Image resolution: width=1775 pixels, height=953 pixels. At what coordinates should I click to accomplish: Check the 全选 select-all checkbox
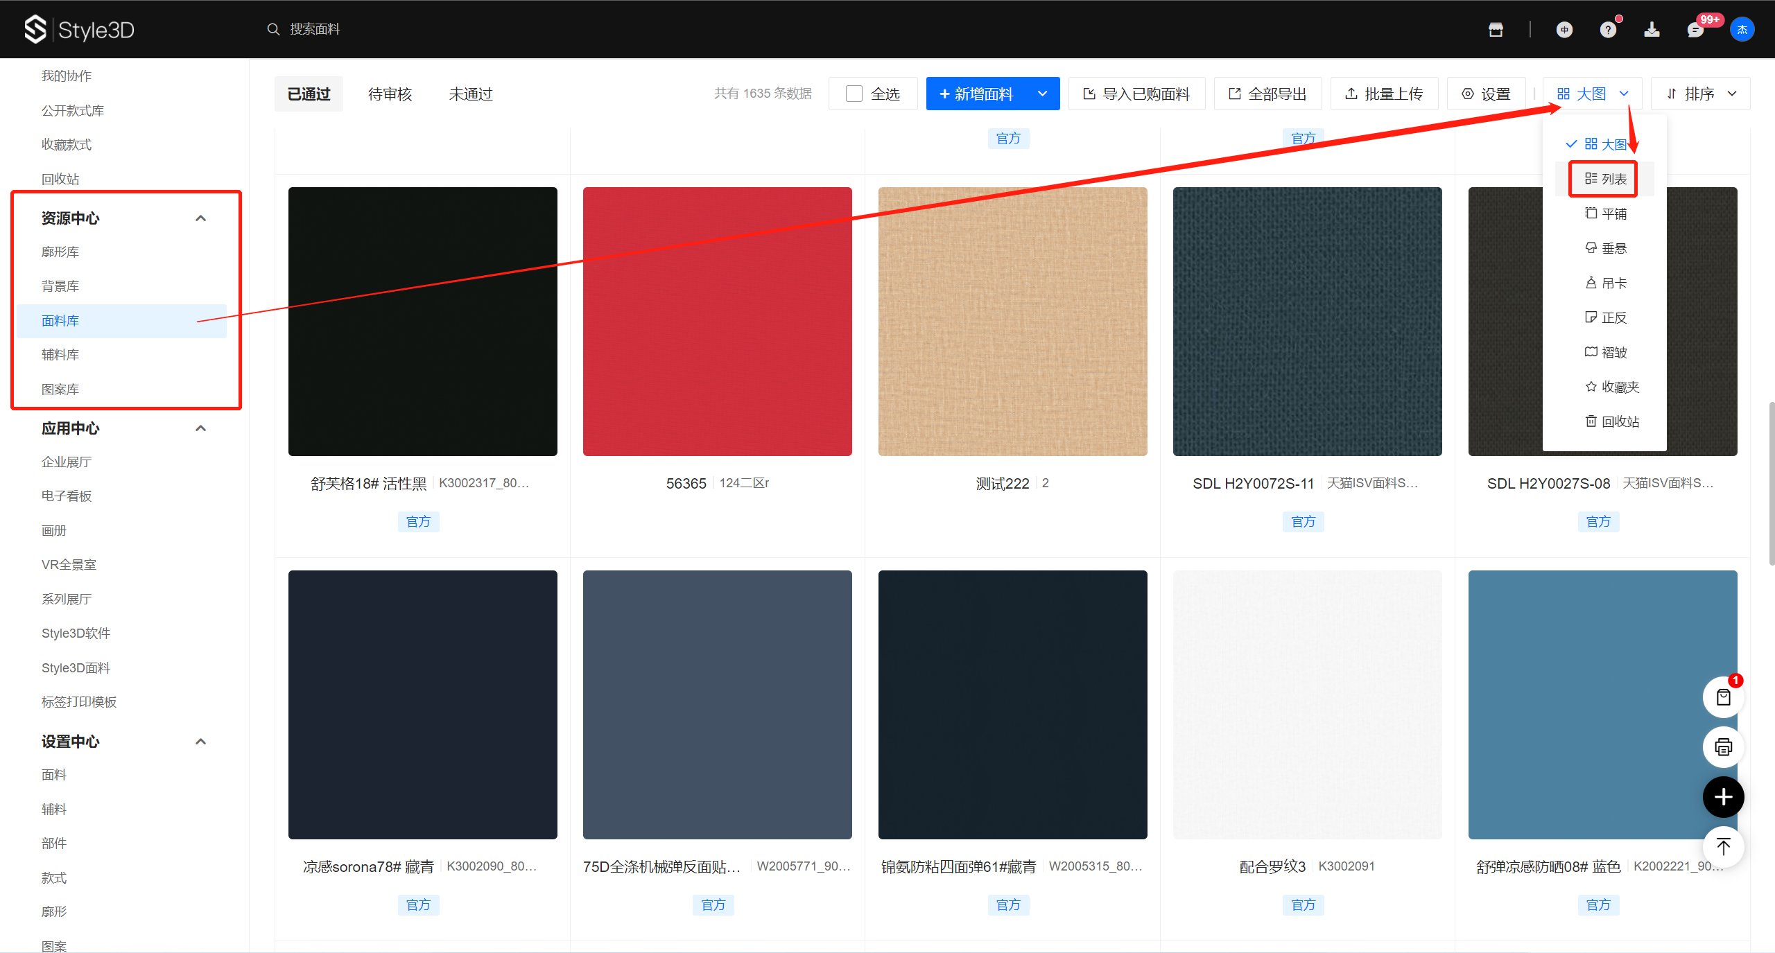tap(854, 94)
